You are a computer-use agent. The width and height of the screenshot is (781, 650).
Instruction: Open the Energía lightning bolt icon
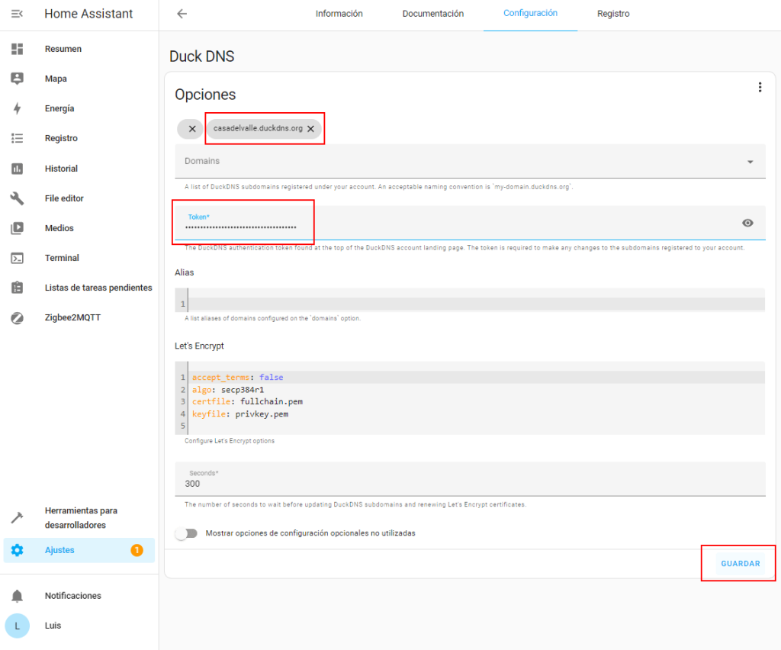(17, 109)
